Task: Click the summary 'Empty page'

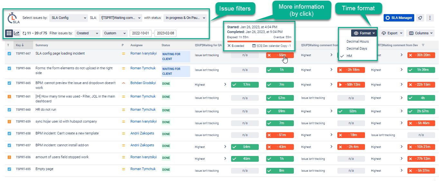Action: coord(44,169)
